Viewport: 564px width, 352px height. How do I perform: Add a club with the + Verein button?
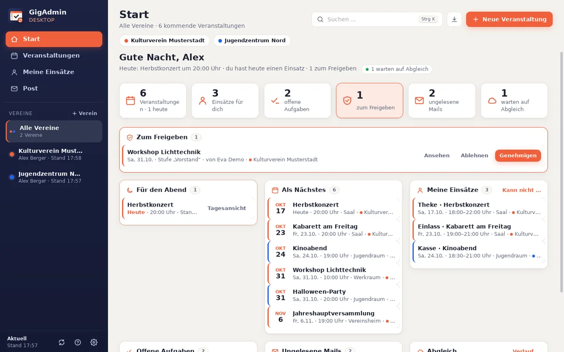pyautogui.click(x=85, y=114)
